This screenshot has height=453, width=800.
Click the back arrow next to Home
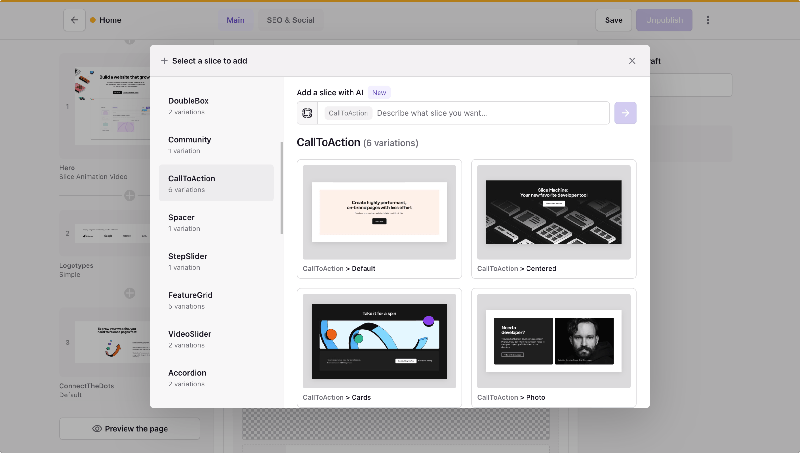[74, 20]
